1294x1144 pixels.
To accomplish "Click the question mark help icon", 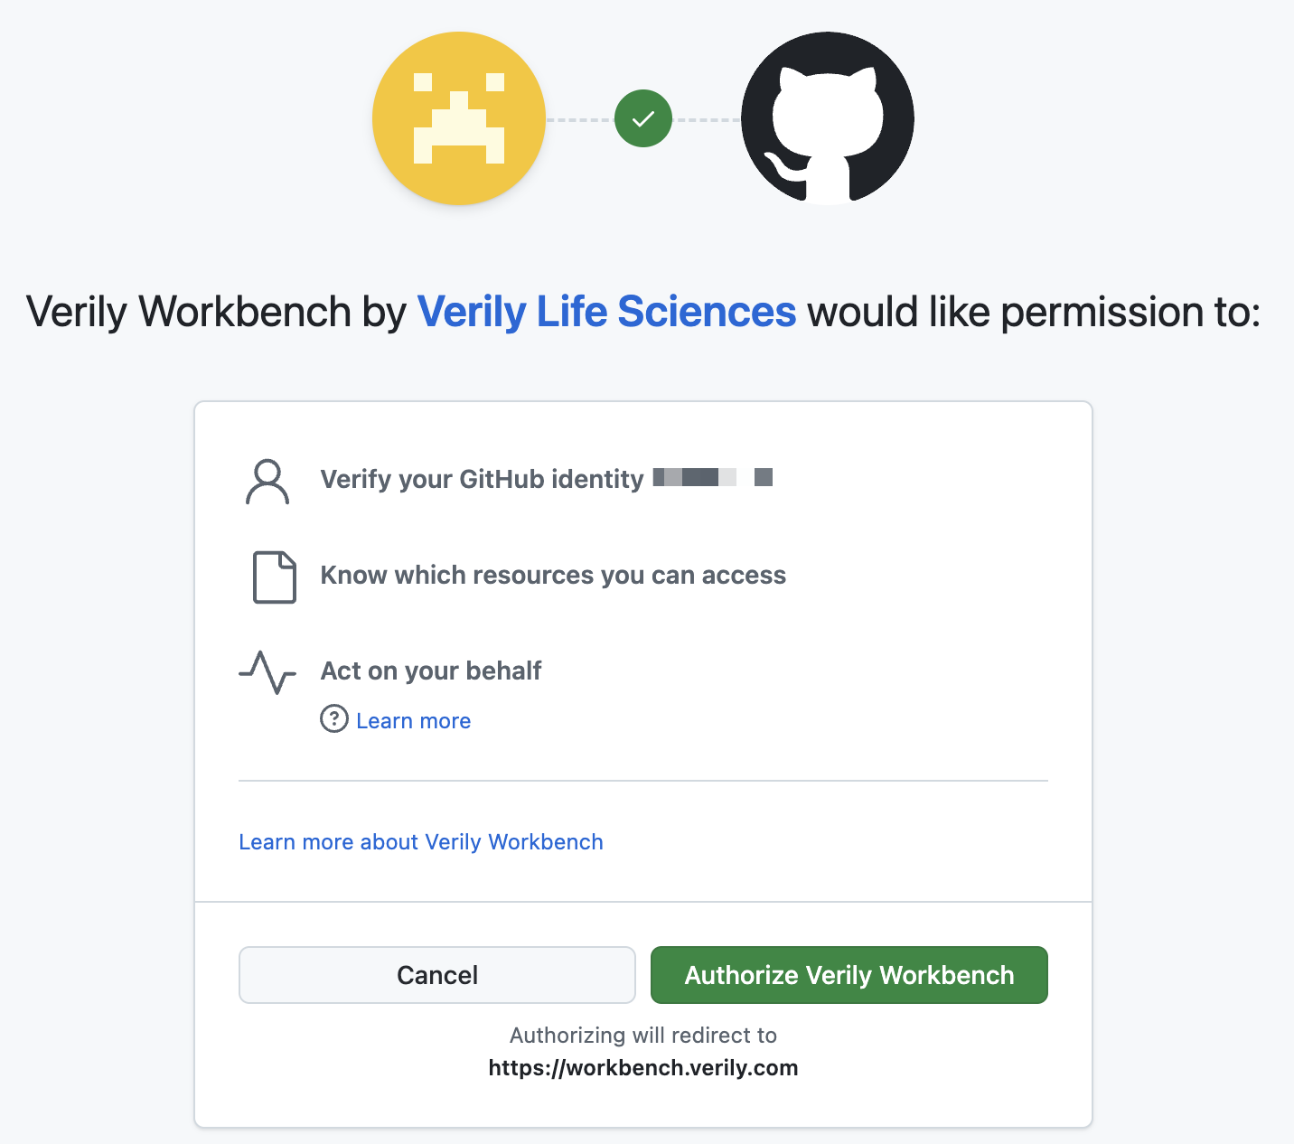I will pyautogui.click(x=333, y=719).
